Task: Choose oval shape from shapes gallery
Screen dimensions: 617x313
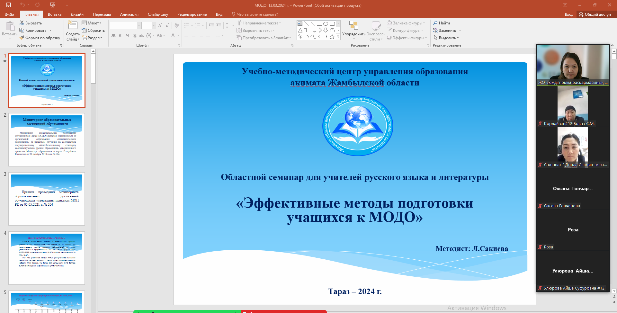Action: [326, 24]
